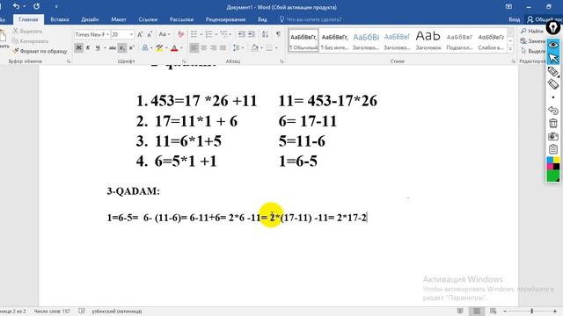Image resolution: width=563 pixels, height=316 pixels.
Task: Click the Undo arrow in the title bar
Action: click(16, 6)
